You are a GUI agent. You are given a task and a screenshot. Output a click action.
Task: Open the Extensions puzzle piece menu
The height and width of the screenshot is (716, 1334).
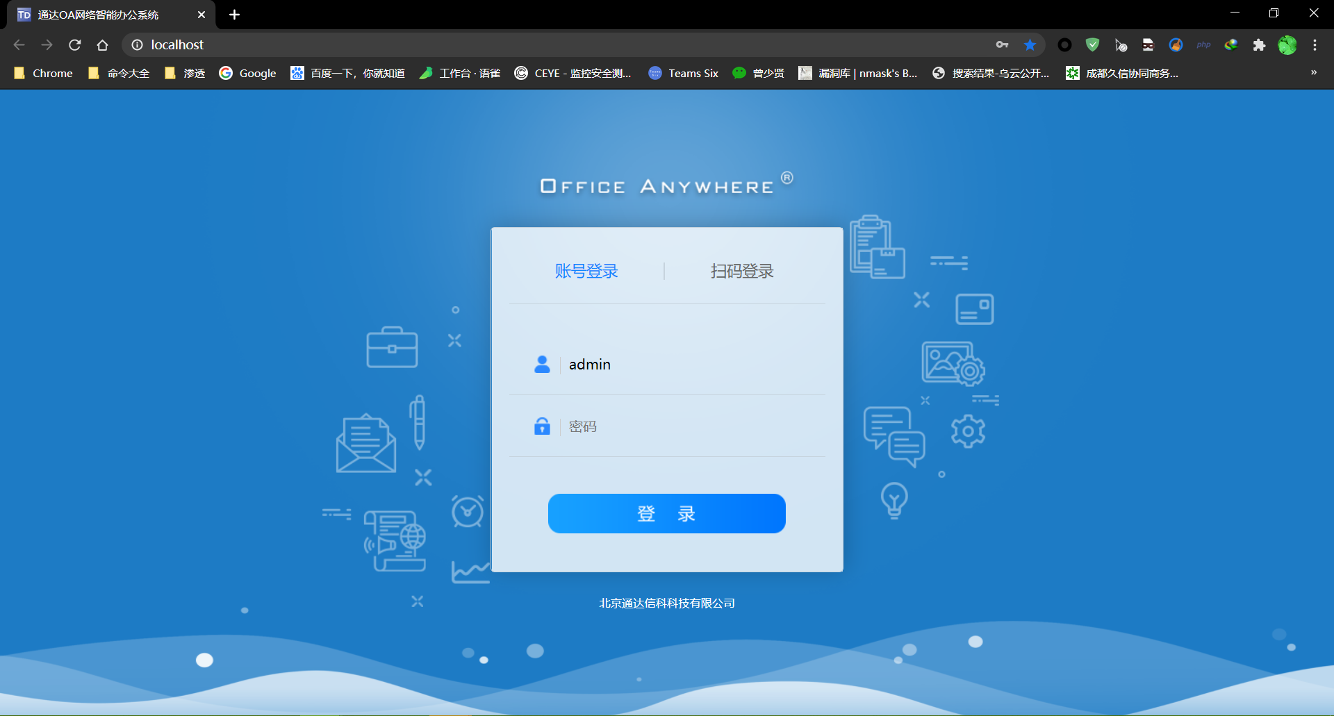point(1259,45)
